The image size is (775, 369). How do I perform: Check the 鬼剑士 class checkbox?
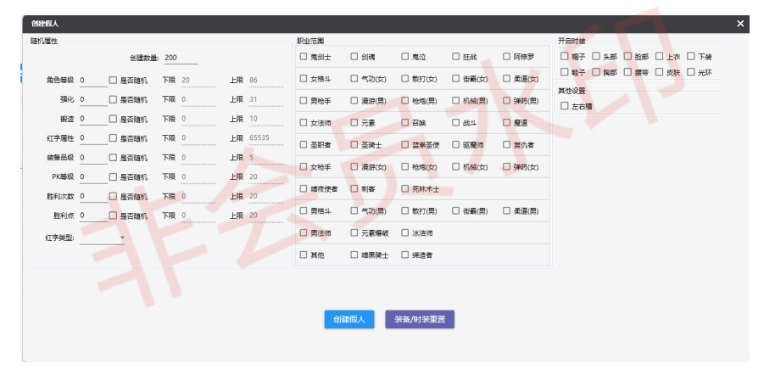304,56
